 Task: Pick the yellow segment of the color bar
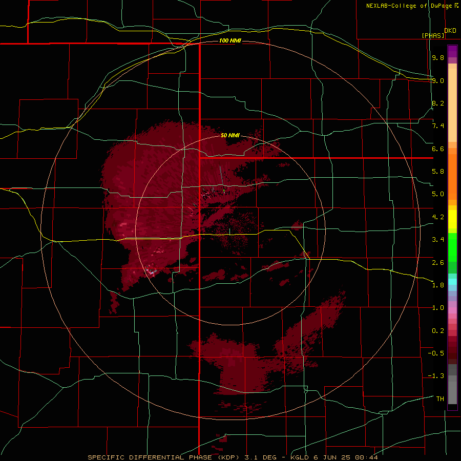click(x=452, y=219)
